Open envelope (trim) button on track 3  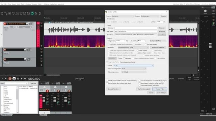6,63
